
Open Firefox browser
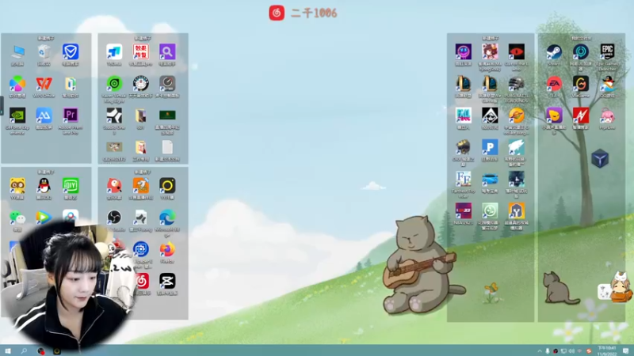point(167,249)
